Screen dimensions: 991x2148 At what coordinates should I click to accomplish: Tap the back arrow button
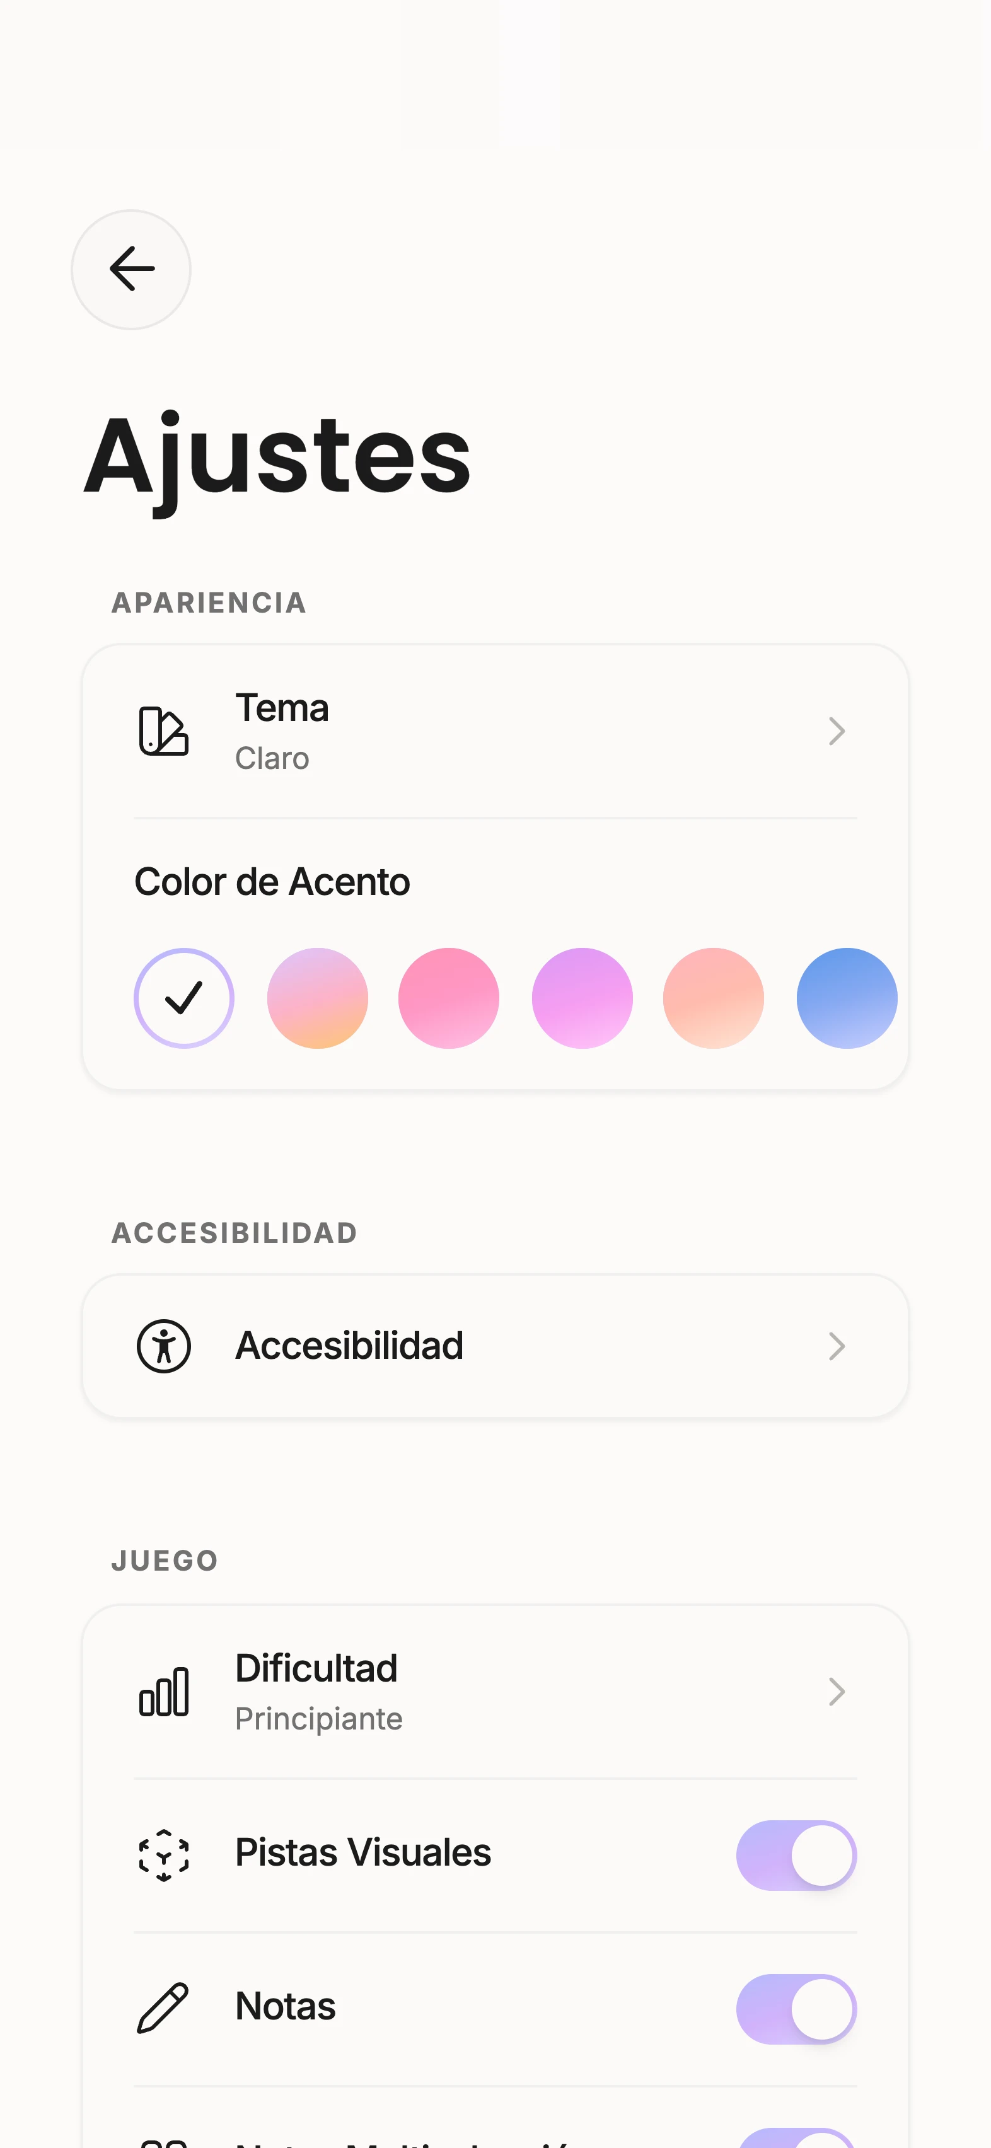click(x=131, y=269)
